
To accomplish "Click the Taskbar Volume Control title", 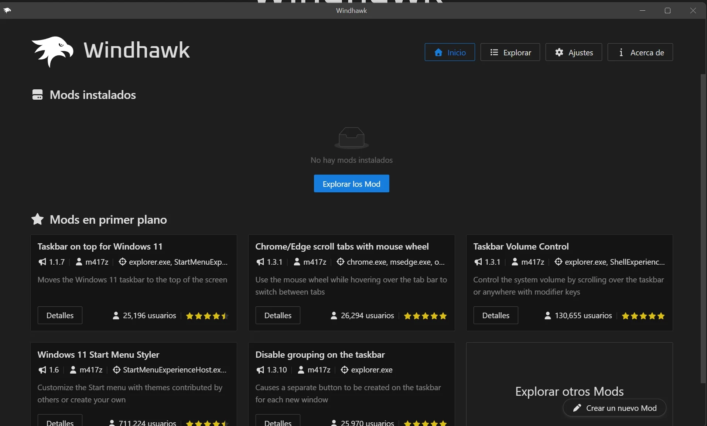I will (521, 246).
